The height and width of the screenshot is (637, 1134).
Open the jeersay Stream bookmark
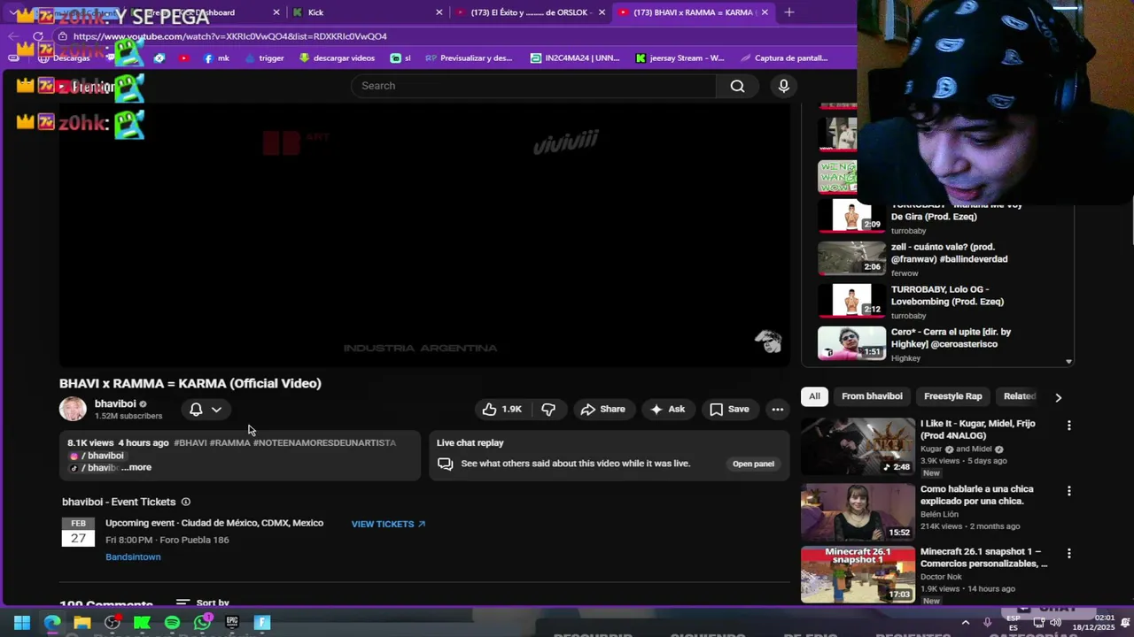pyautogui.click(x=680, y=58)
